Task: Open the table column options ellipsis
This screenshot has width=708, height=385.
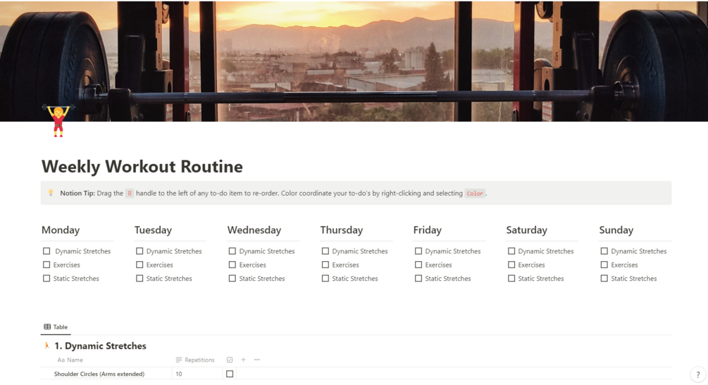Action: click(x=257, y=360)
